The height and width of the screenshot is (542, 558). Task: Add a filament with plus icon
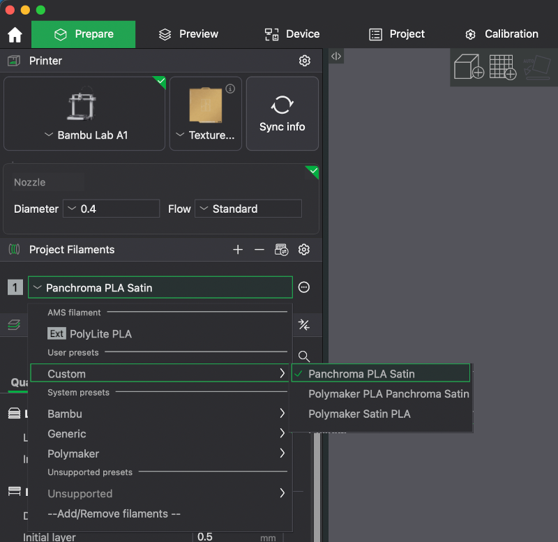(238, 250)
